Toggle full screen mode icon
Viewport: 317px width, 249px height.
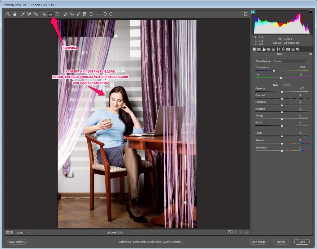[x=246, y=14]
